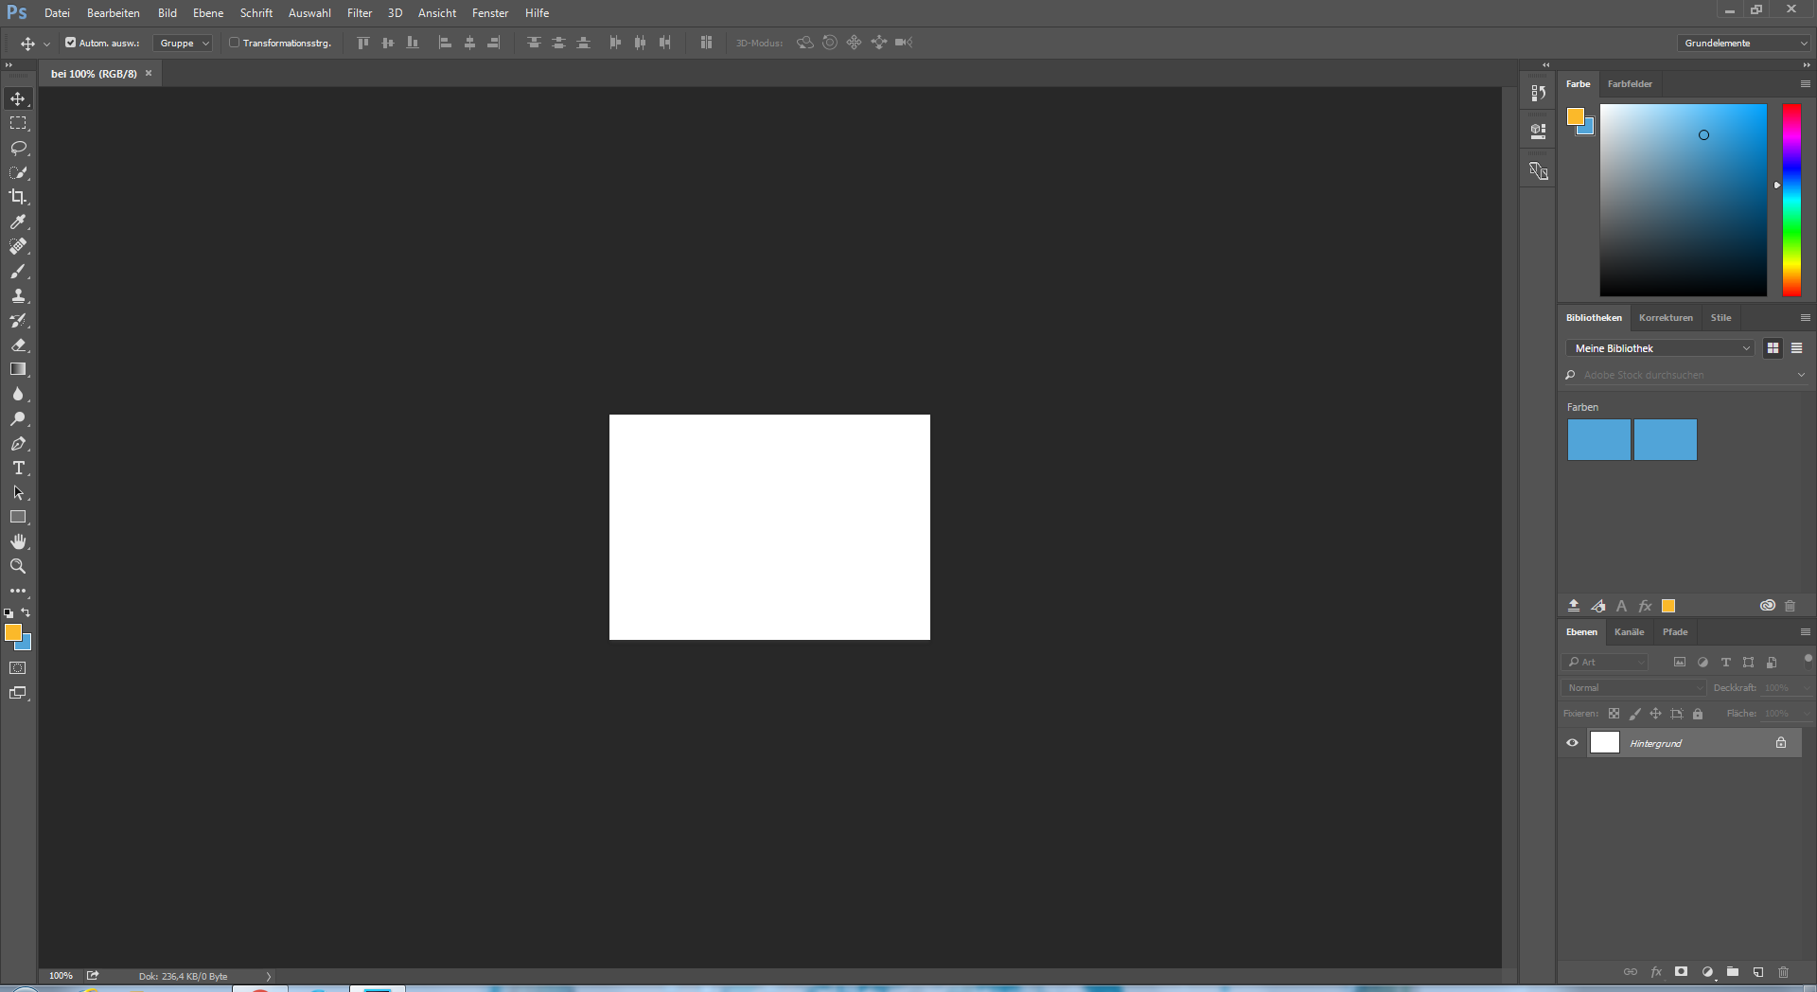
Task: Activate the Eraser tool
Action: point(18,345)
